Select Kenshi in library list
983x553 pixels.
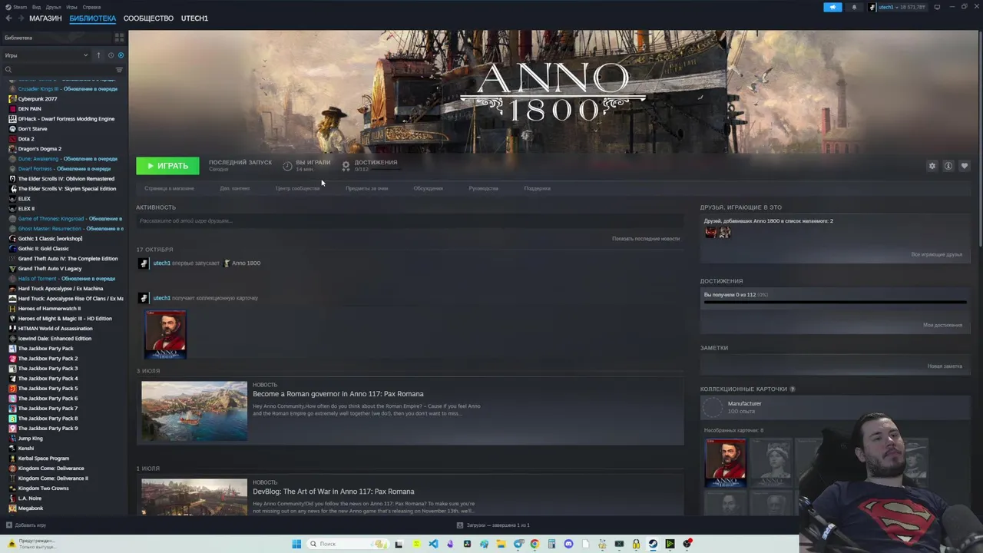26,449
